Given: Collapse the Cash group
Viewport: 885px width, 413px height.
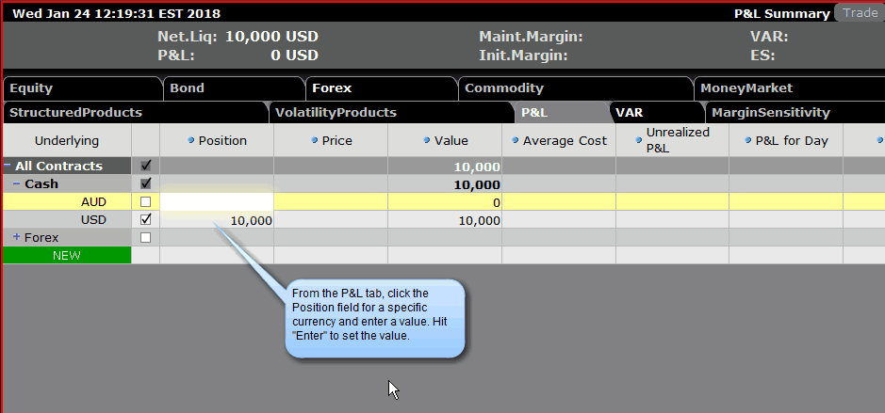Looking at the screenshot, I should pos(16,184).
